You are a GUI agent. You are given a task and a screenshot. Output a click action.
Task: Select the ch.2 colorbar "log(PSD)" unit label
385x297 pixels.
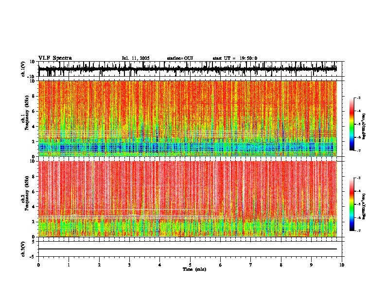[364, 206]
